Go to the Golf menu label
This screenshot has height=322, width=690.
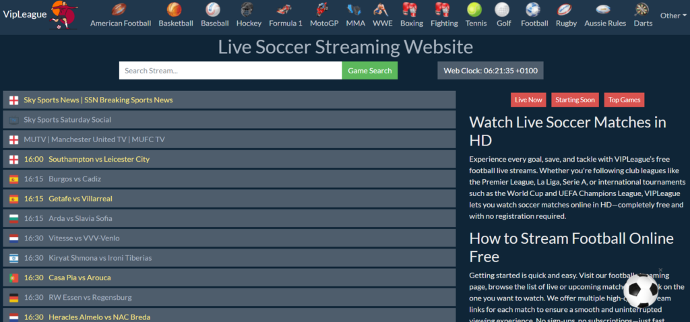504,24
